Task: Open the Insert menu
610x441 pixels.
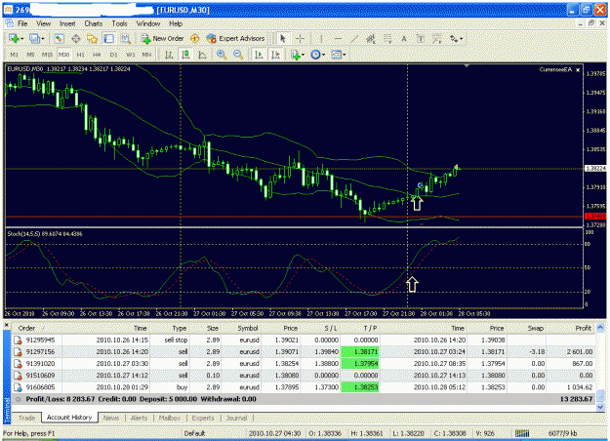Action: (67, 23)
